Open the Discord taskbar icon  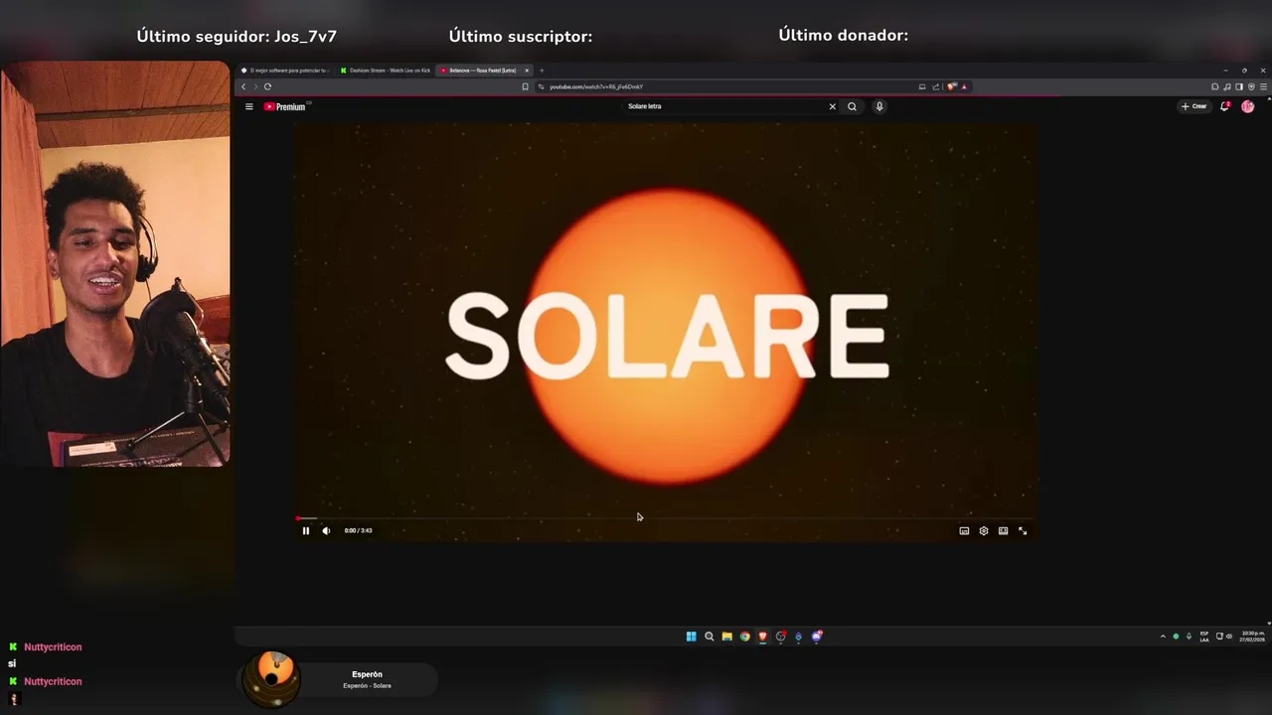(817, 637)
